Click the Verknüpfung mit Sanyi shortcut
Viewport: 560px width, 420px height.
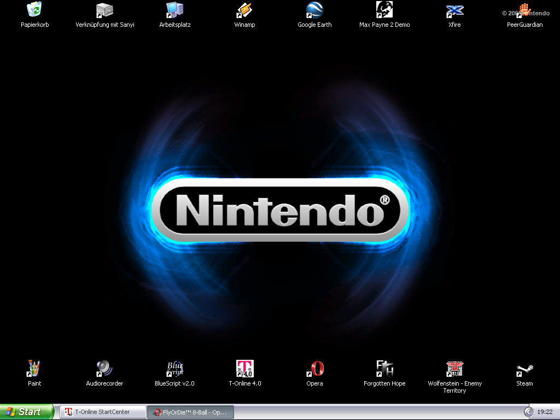[104, 10]
